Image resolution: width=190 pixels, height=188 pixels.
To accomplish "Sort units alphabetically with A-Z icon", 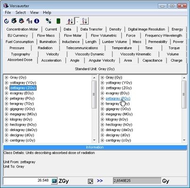I will click(70, 21).
